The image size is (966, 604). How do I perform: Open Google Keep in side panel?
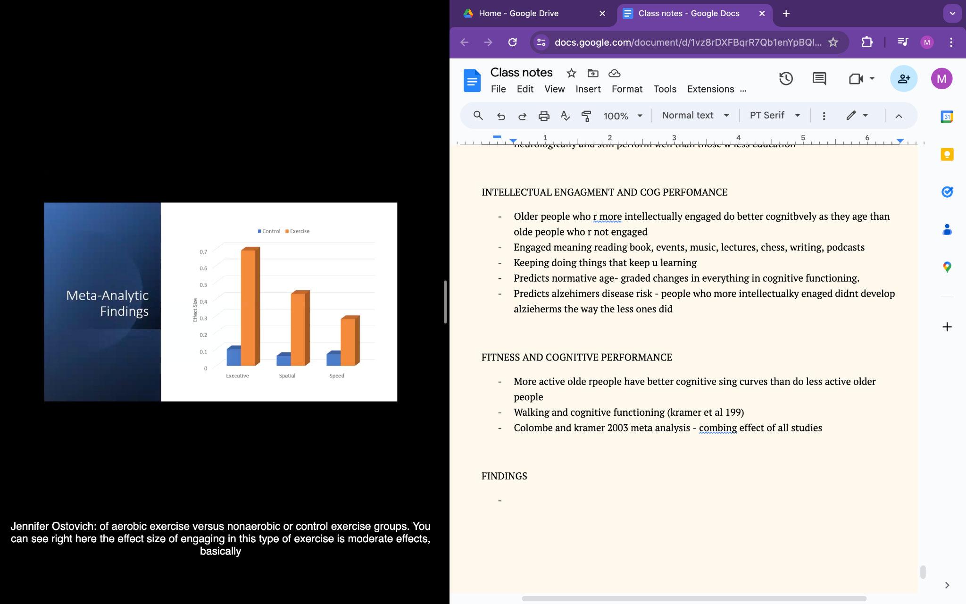point(947,155)
